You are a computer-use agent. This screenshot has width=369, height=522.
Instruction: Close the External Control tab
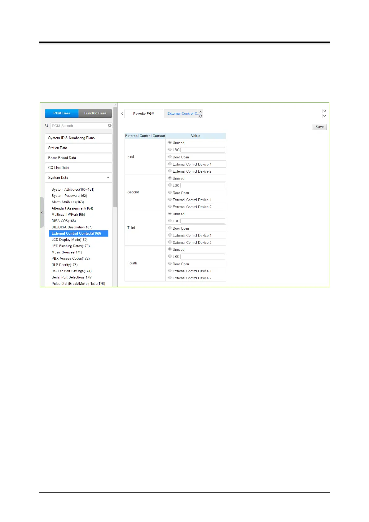click(x=200, y=112)
